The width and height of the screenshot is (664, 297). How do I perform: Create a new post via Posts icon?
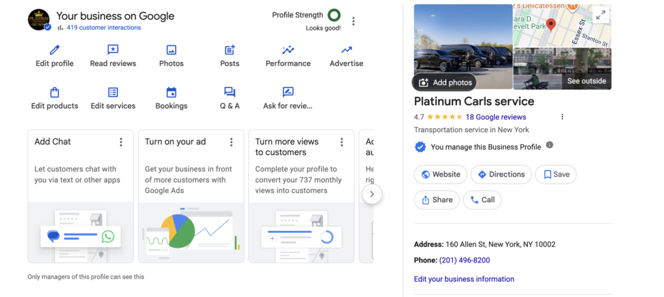pyautogui.click(x=230, y=51)
